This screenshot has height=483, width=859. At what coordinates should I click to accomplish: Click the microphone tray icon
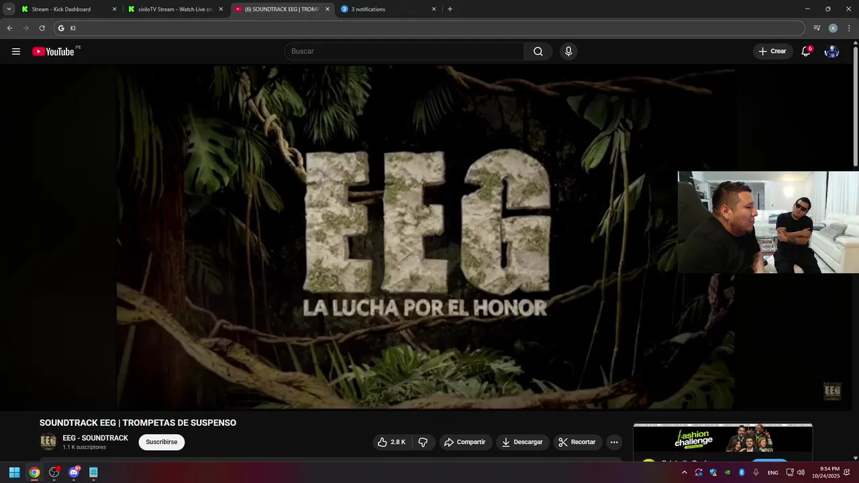(x=756, y=472)
